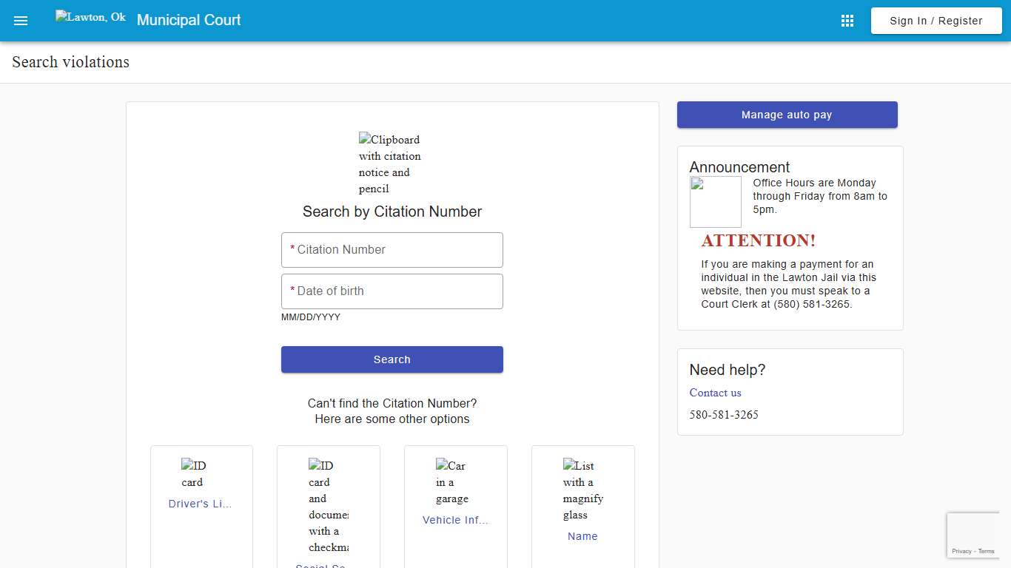Click inside the Citation Number field
Screen dimensions: 1011x568
click(392, 249)
